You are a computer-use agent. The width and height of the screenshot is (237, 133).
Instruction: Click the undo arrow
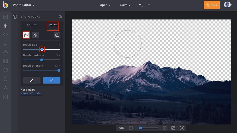pyautogui.click(x=141, y=5)
